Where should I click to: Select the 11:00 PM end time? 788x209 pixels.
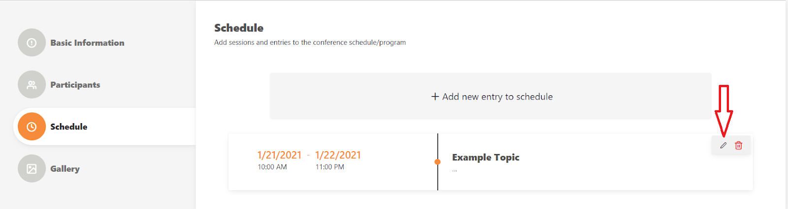(329, 167)
